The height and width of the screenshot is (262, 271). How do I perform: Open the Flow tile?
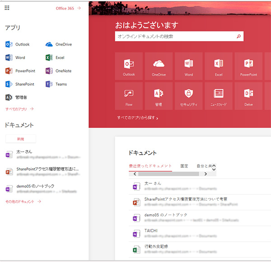129,96
